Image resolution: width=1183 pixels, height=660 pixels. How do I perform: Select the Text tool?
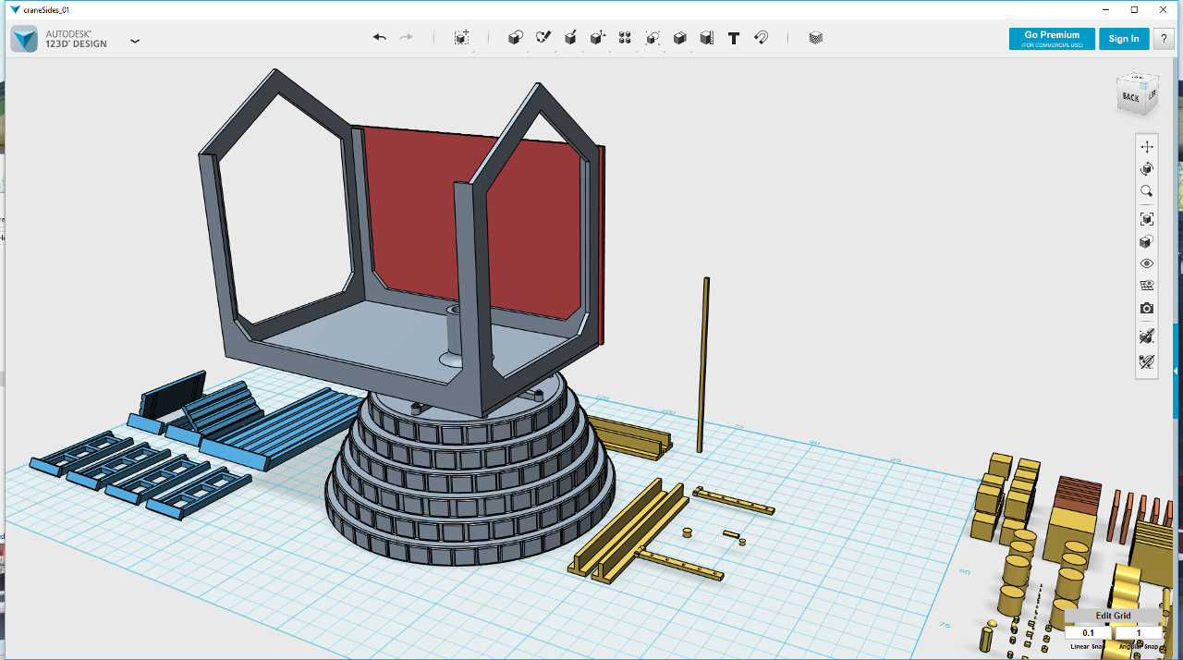pyautogui.click(x=734, y=38)
